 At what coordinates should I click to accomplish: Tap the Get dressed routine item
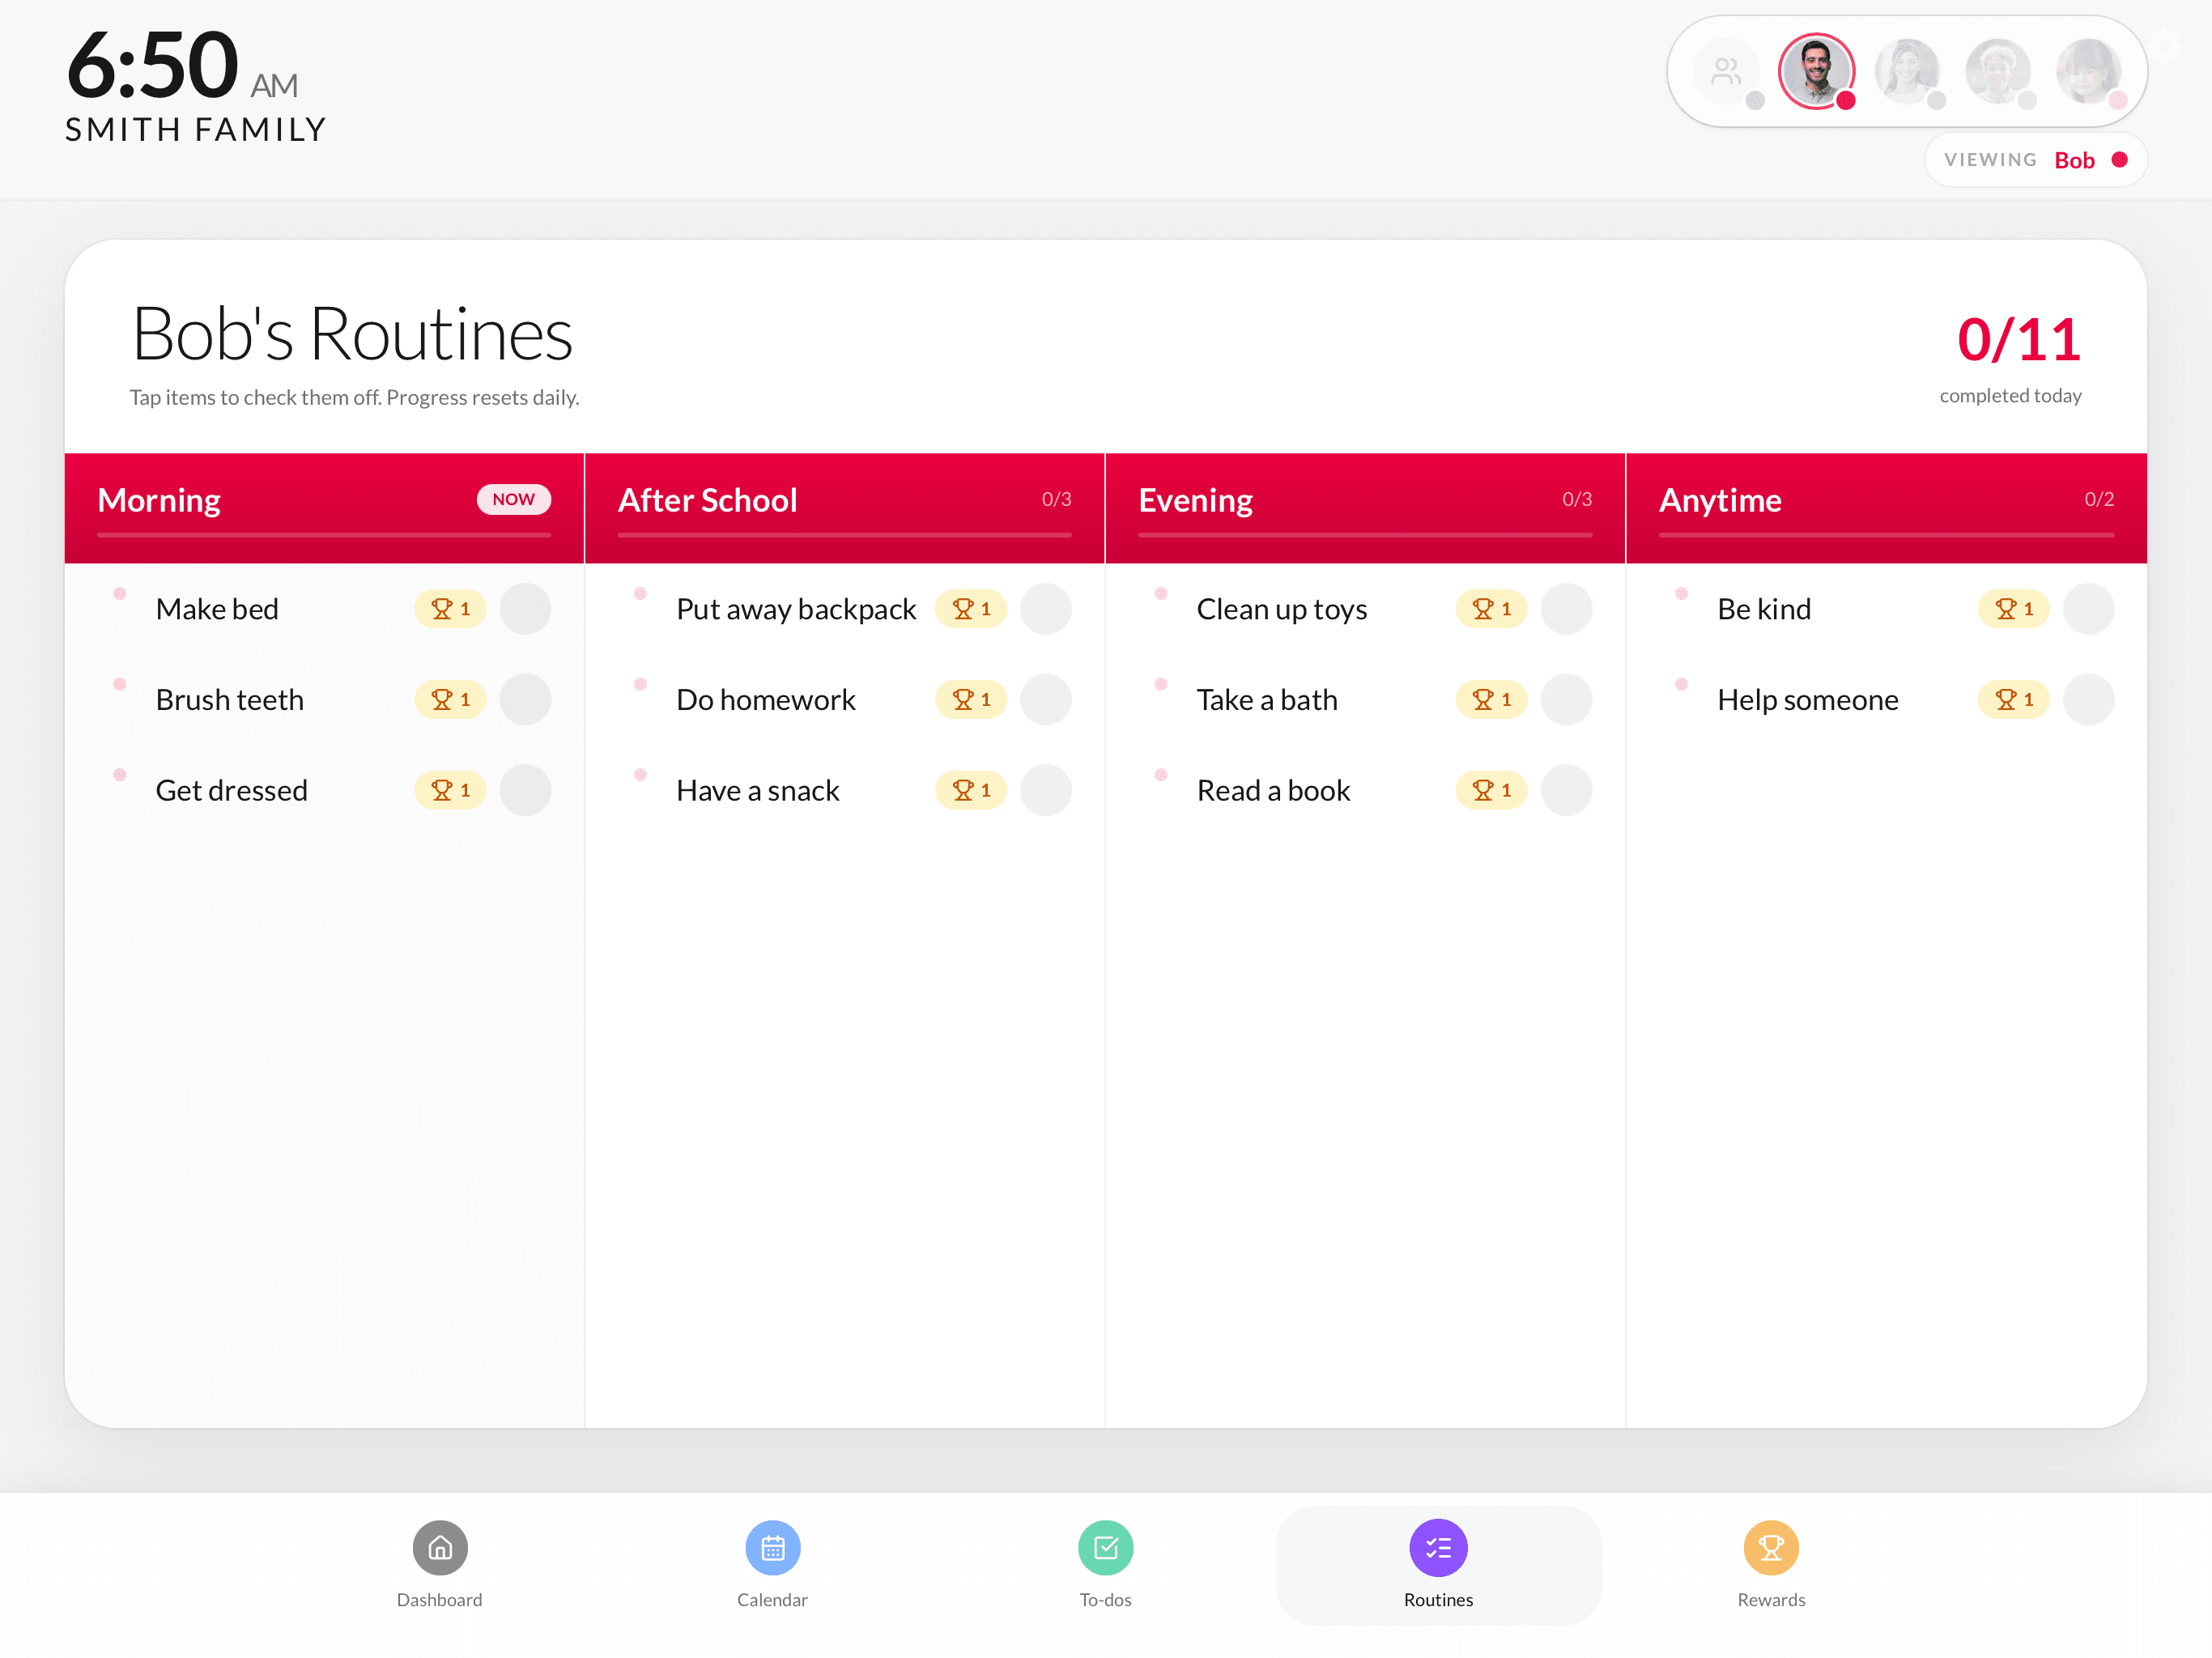(x=231, y=790)
